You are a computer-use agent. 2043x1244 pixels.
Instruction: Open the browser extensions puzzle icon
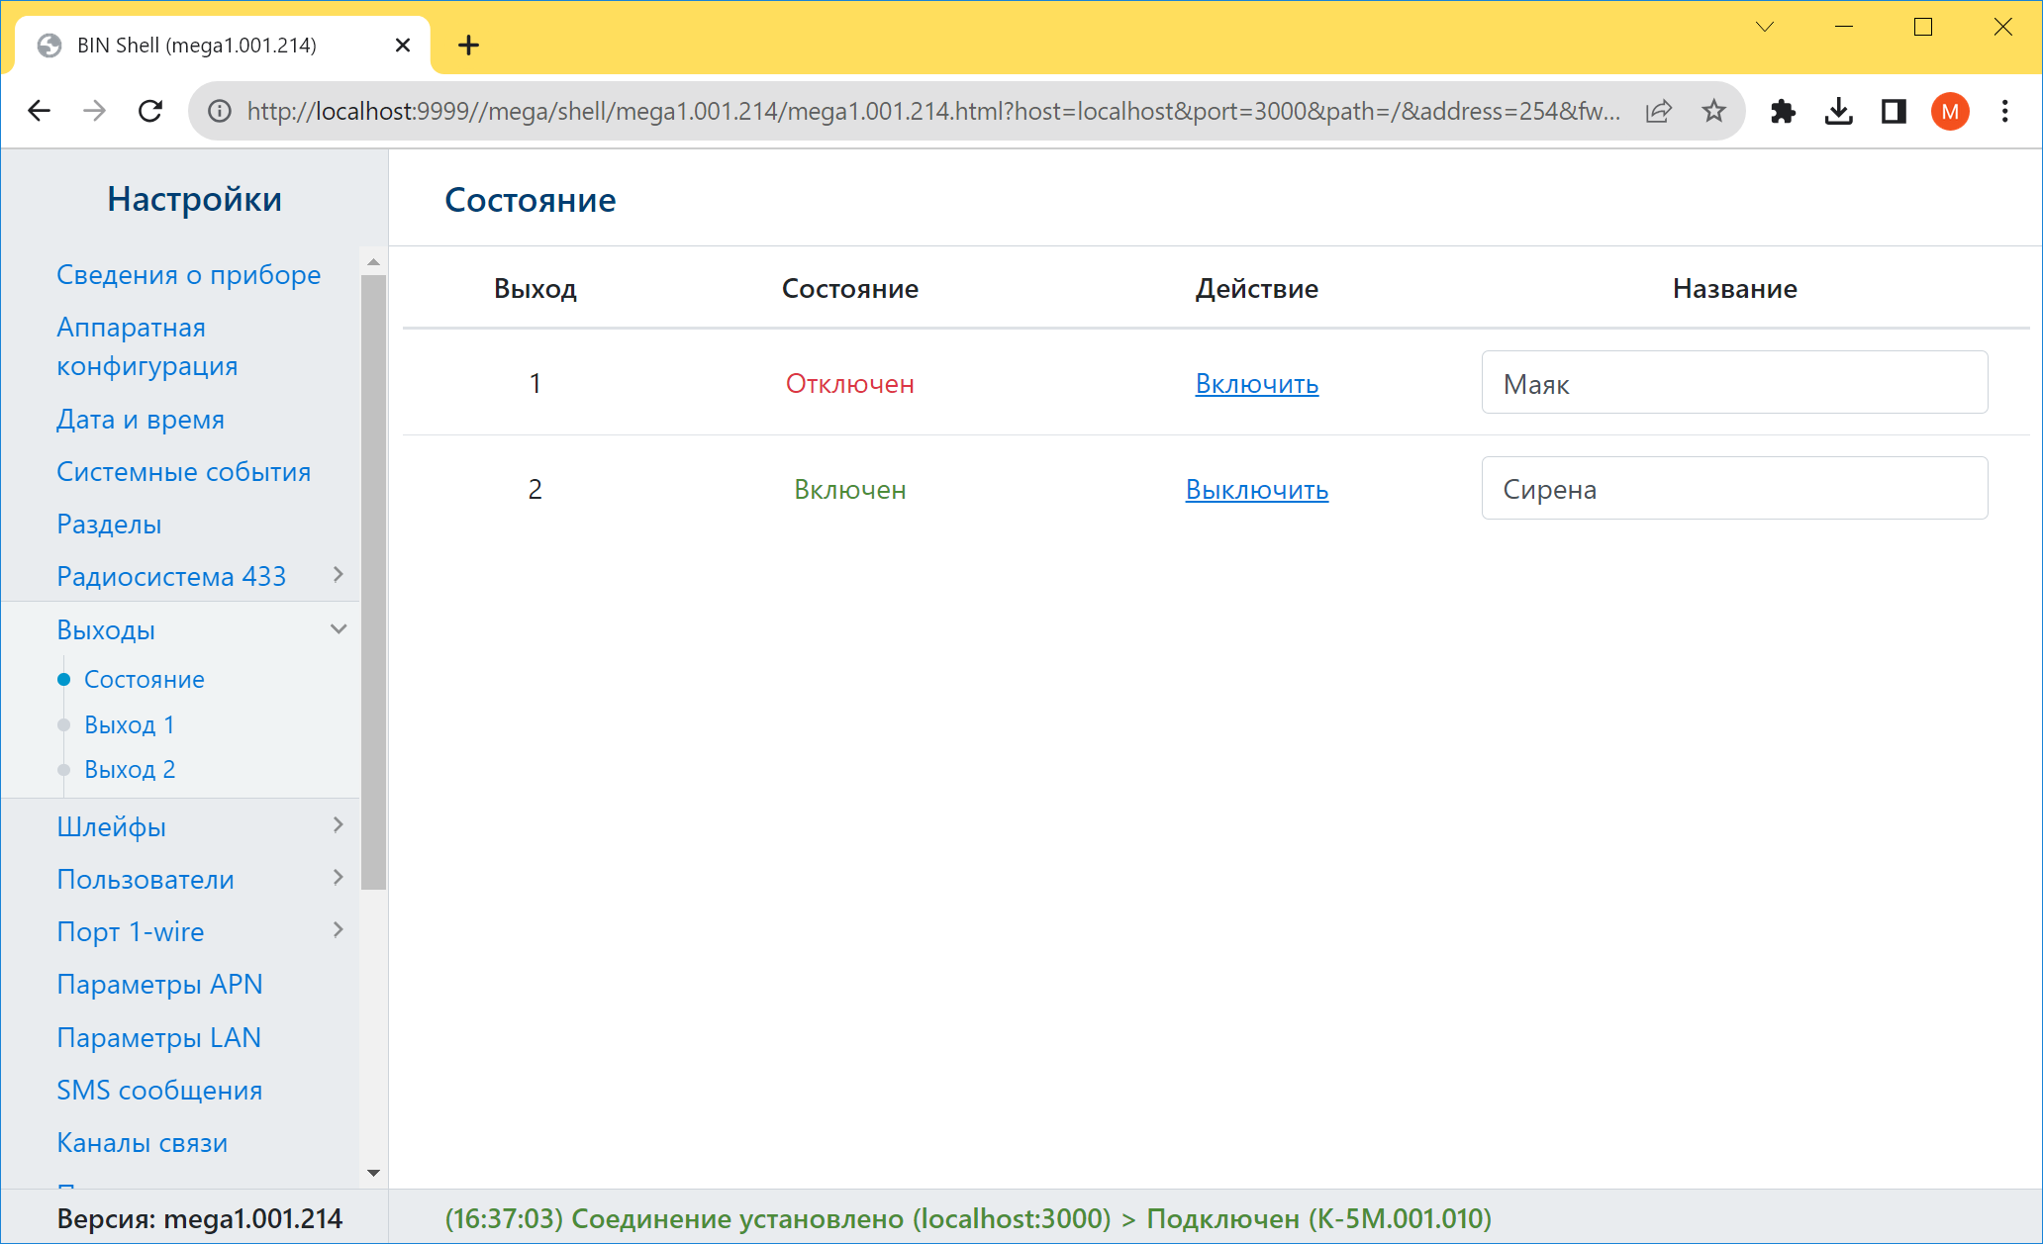pyautogui.click(x=1783, y=111)
